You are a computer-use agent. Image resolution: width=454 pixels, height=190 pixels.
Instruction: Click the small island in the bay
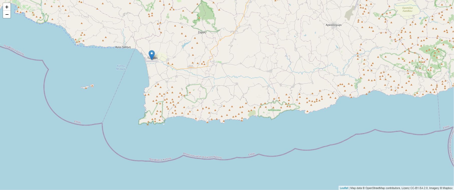click(x=87, y=86)
